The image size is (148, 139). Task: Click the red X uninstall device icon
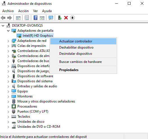66,18
